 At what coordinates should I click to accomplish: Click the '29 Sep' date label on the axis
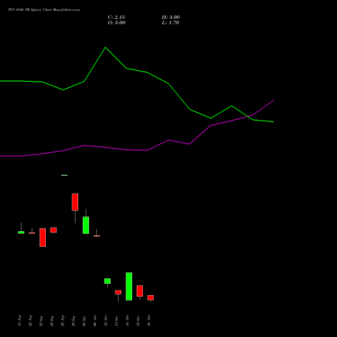[x=73, y=321]
